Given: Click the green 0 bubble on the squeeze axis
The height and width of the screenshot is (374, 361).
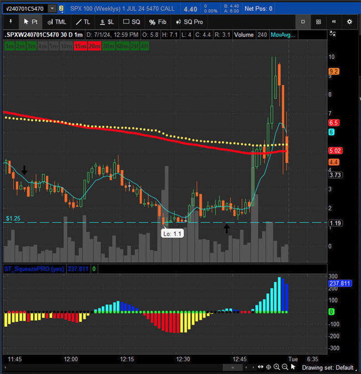Looking at the screenshot, I should 331,312.
